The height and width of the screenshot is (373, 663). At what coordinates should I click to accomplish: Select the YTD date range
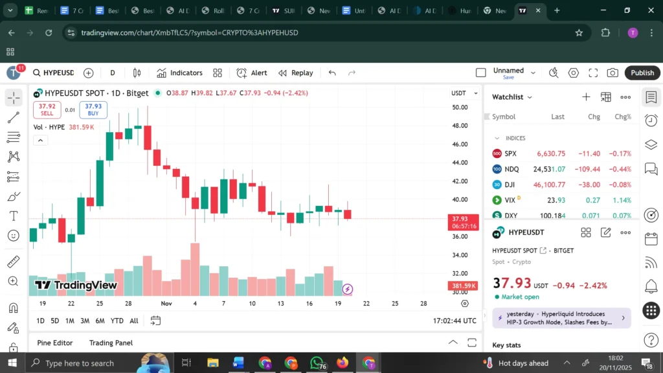117,321
